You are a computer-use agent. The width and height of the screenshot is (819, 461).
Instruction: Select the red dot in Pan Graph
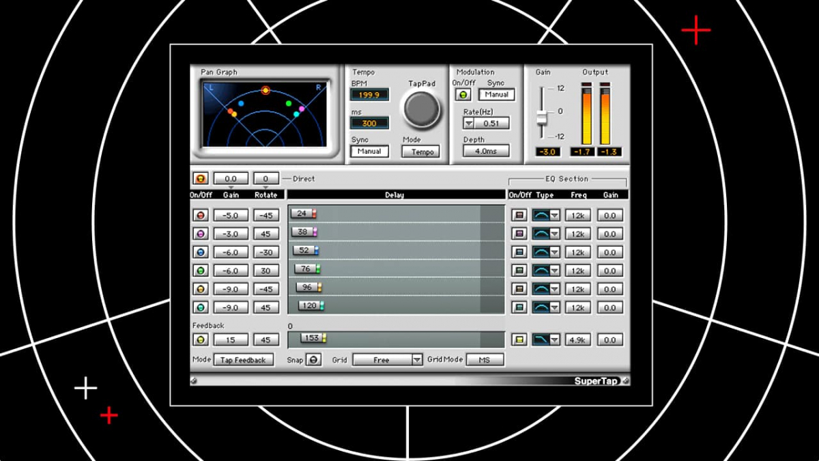pos(231,111)
